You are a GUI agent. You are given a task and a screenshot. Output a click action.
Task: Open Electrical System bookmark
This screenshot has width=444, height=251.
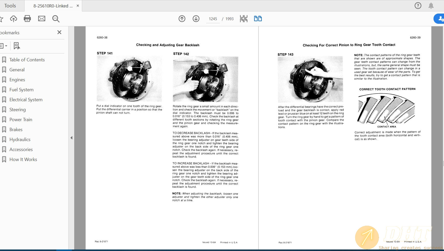point(26,100)
